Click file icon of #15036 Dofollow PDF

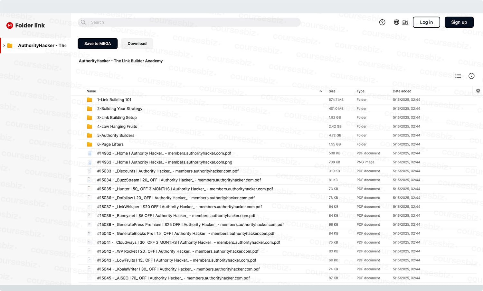pyautogui.click(x=90, y=198)
